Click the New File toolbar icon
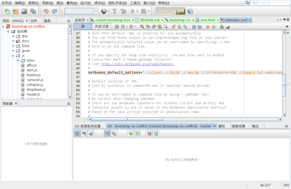The image size is (291, 189). [x=7, y=12]
